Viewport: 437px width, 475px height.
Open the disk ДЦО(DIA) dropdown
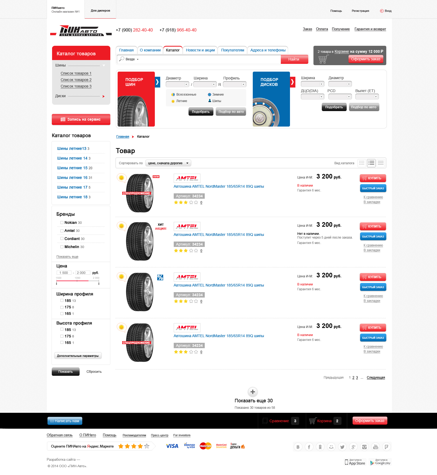tap(312, 97)
